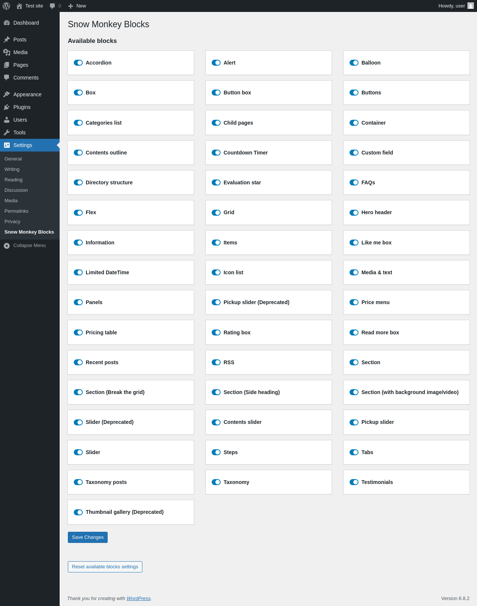
Task: Open the Howdy, user account menu
Action: (x=456, y=6)
